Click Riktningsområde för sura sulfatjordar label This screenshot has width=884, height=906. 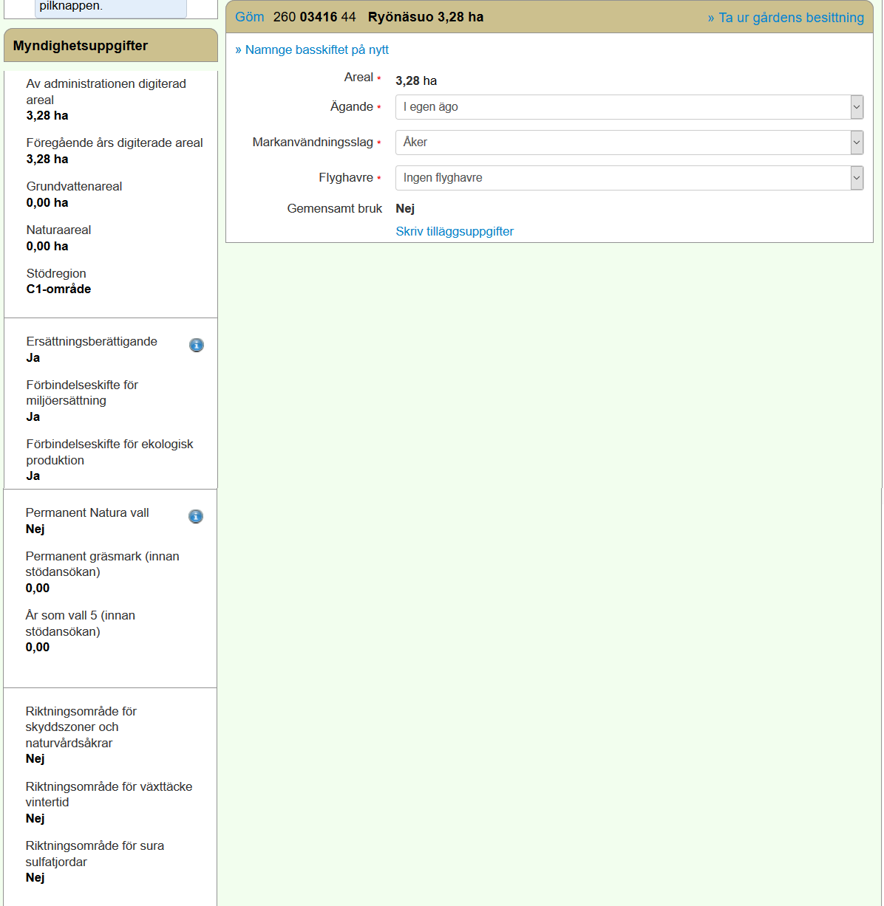(x=95, y=854)
